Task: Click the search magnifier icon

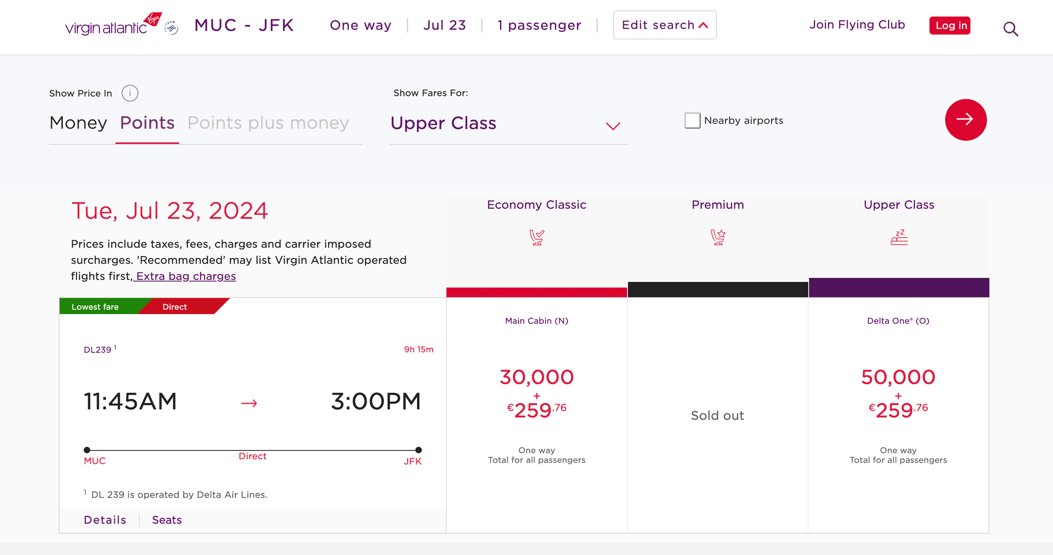Action: [1011, 29]
